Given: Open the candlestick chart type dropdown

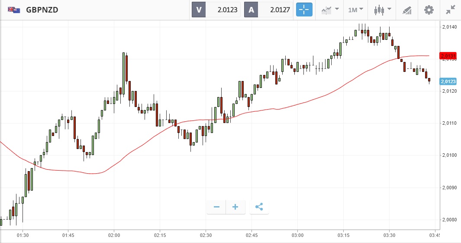Looking at the screenshot, I should pyautogui.click(x=383, y=10).
